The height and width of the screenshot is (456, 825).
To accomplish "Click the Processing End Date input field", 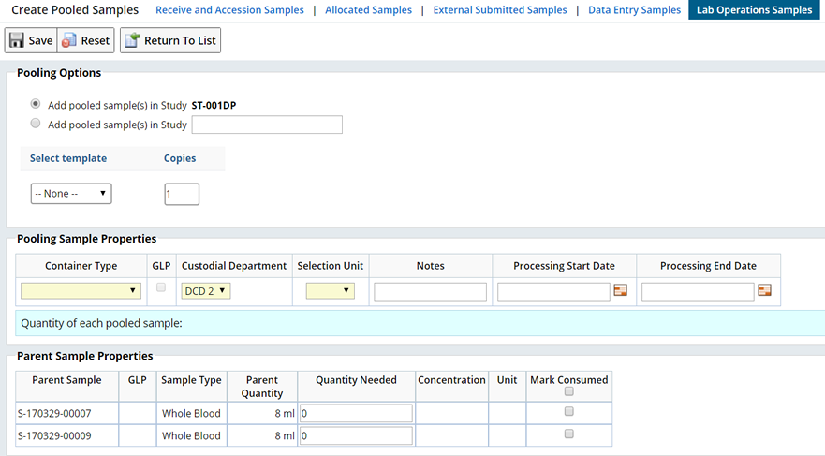I will click(698, 292).
